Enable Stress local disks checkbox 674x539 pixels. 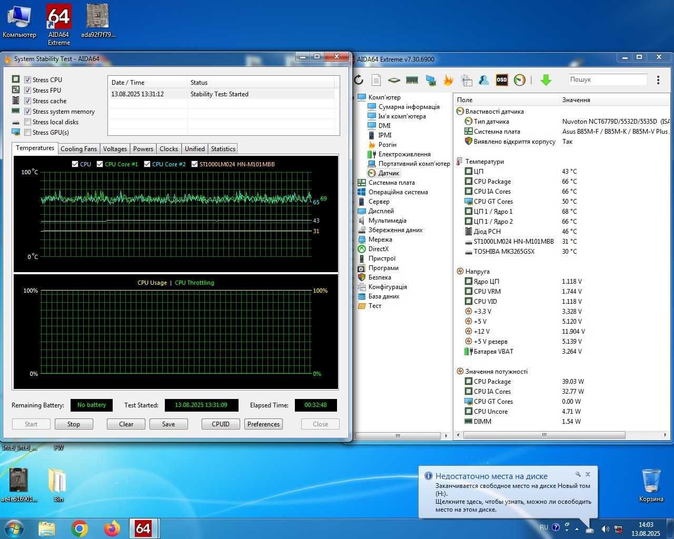(x=28, y=122)
